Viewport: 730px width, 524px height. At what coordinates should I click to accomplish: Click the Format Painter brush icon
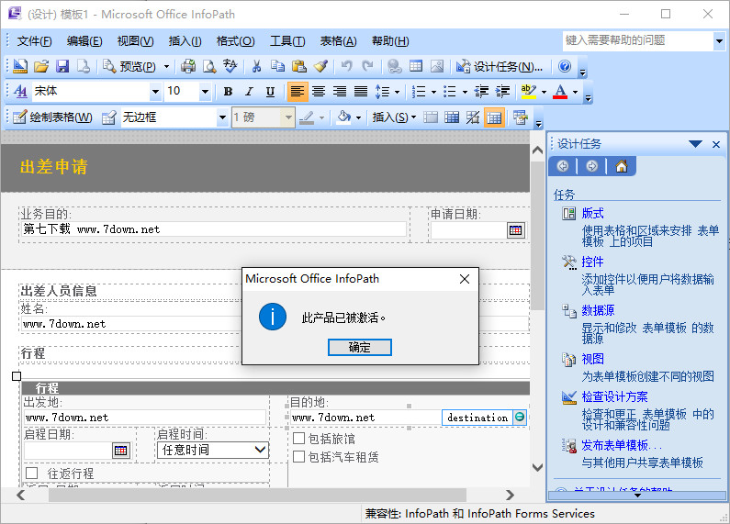point(320,66)
